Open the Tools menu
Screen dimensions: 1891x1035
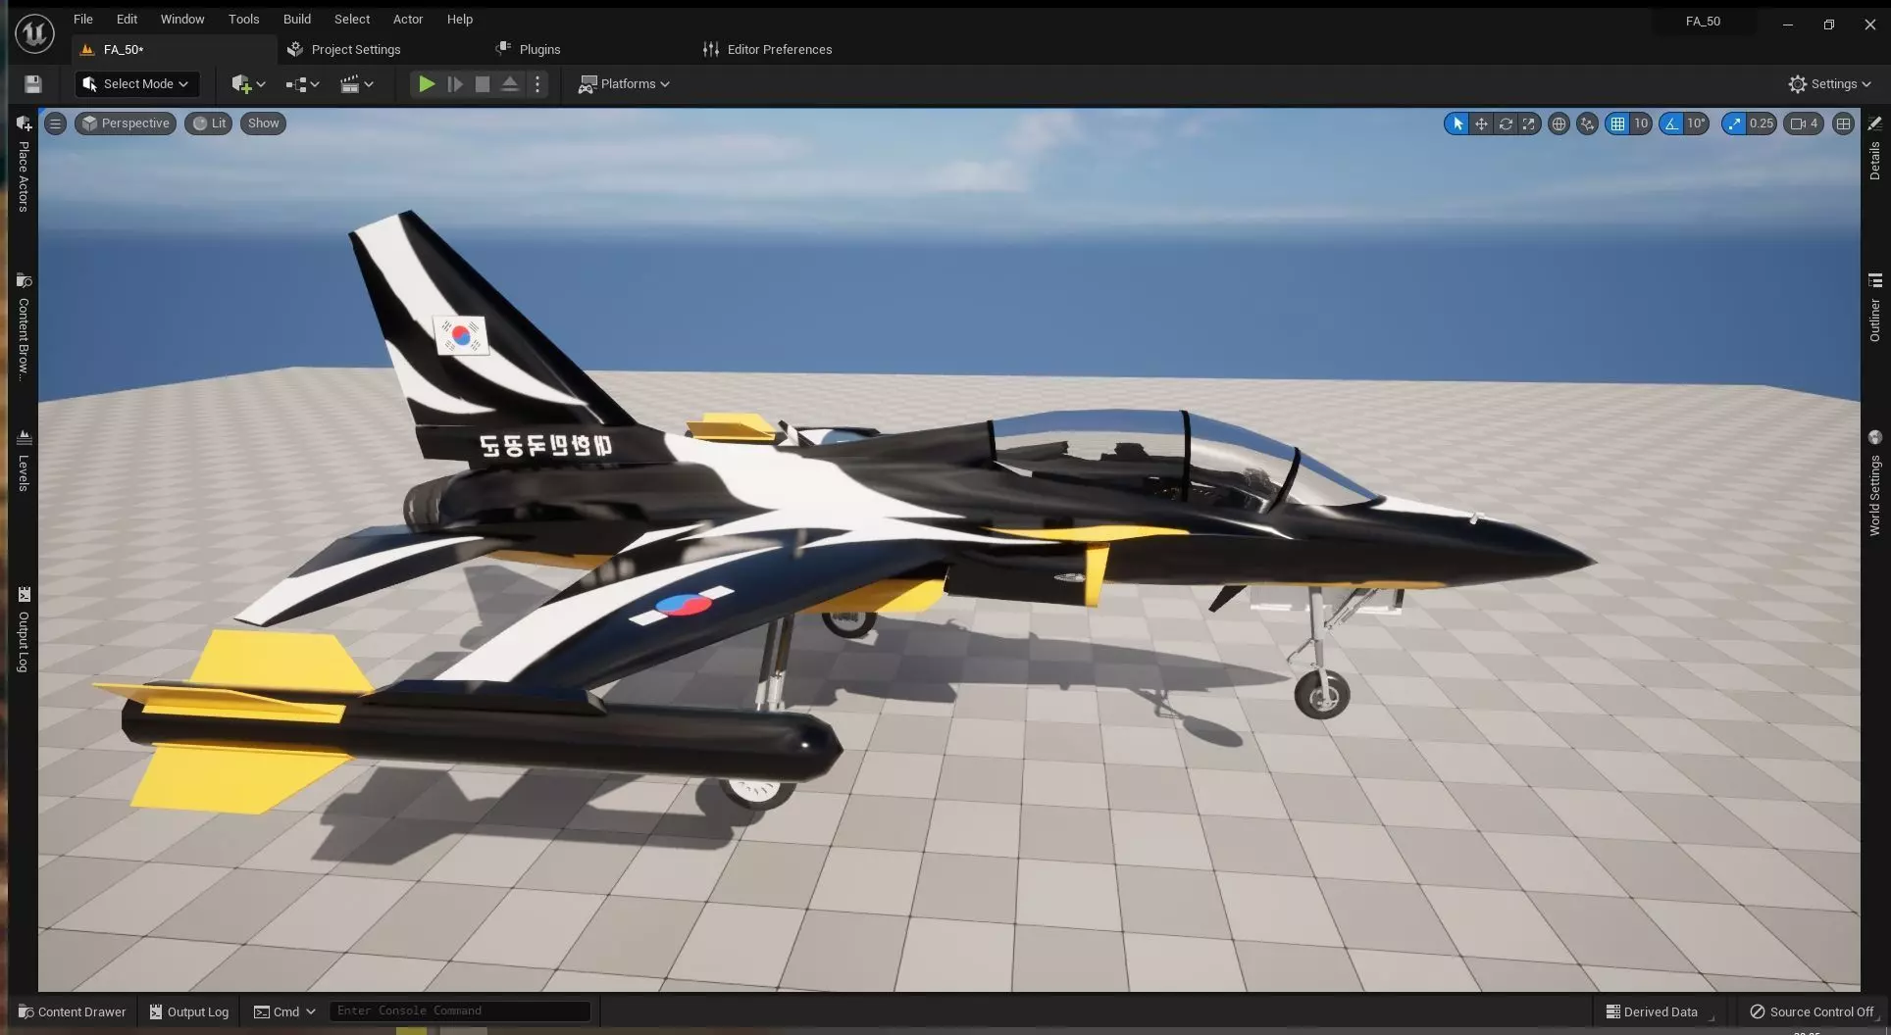click(x=243, y=19)
